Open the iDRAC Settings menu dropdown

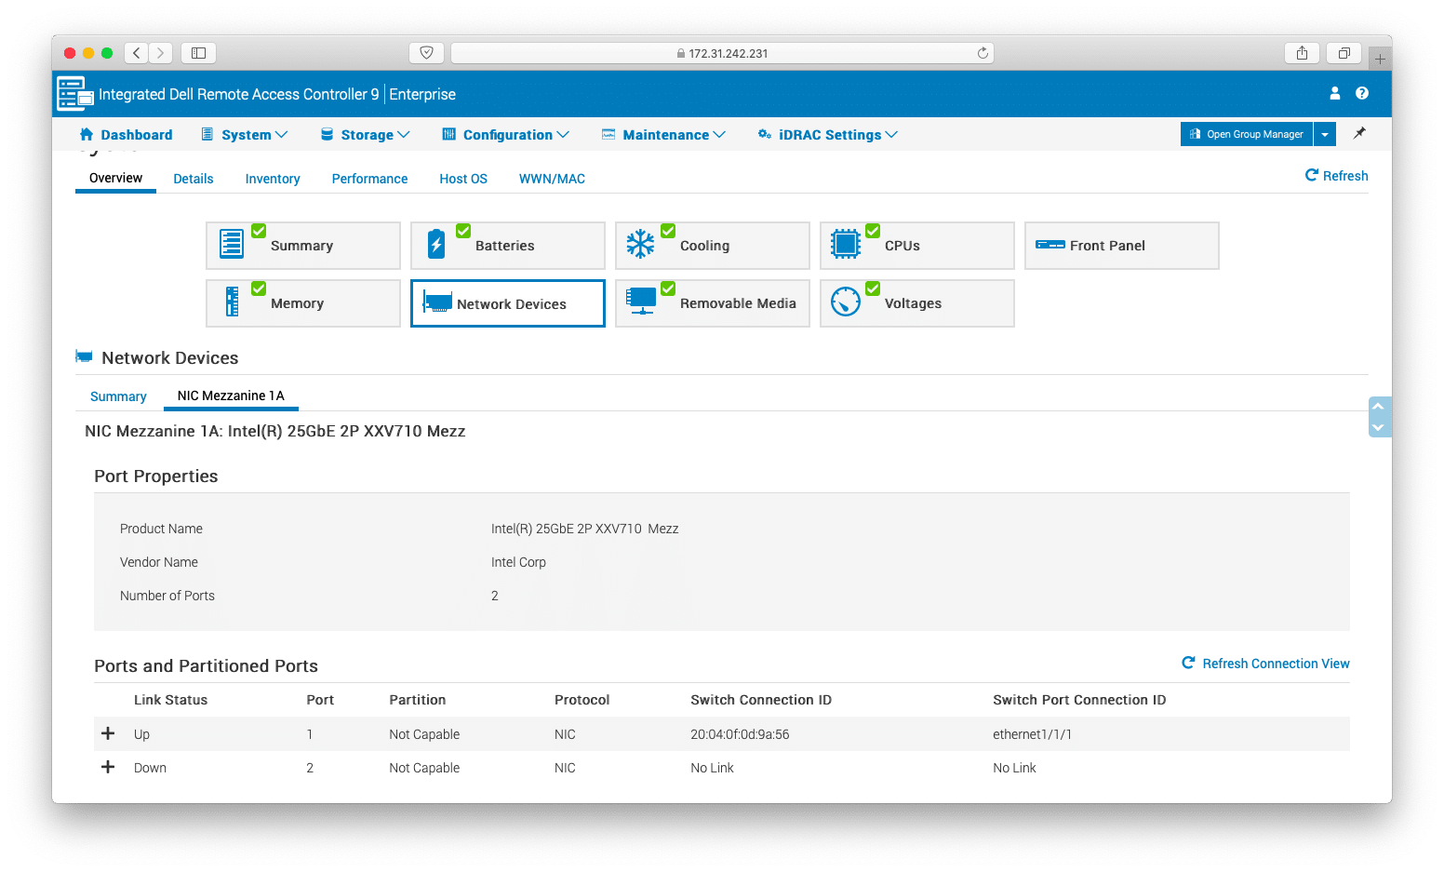tap(828, 135)
